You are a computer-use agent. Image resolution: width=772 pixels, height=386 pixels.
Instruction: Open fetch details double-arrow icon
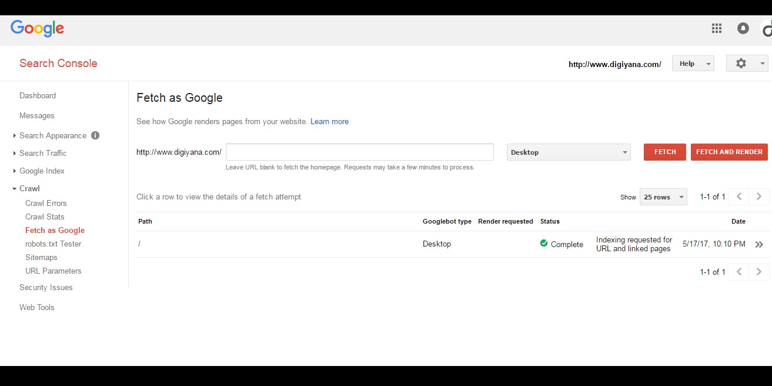point(759,244)
